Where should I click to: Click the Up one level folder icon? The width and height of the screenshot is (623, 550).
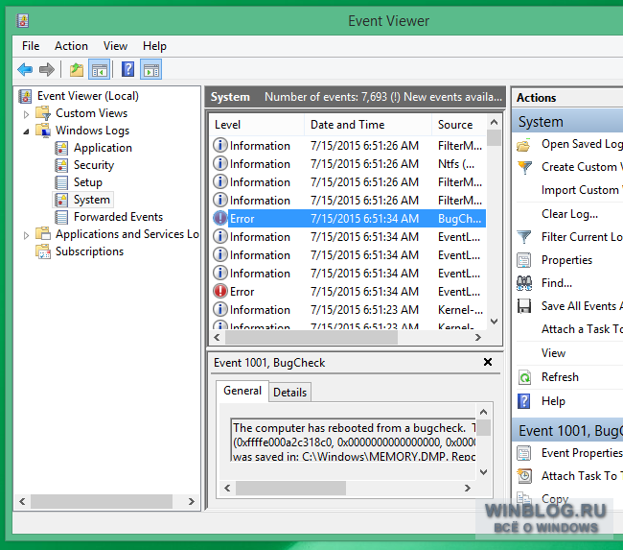77,70
